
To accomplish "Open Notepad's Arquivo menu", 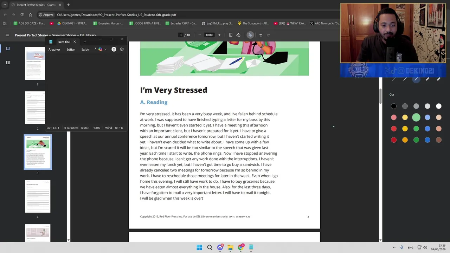I will tap(54, 50).
